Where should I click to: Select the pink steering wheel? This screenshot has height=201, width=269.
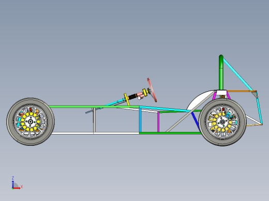(152, 90)
